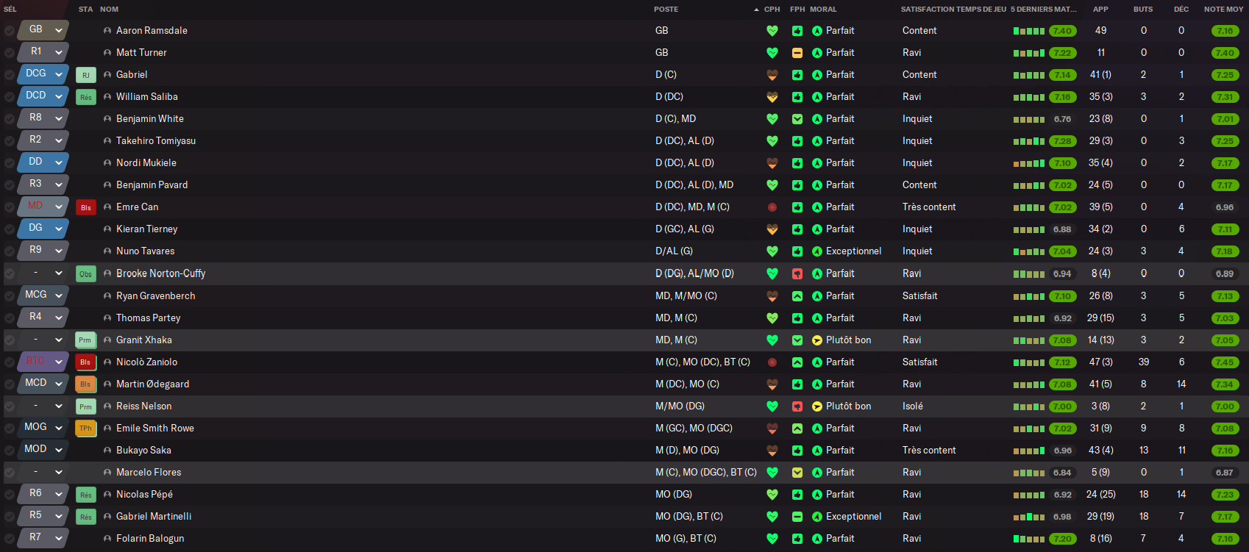The height and width of the screenshot is (552, 1249).
Task: Click the TPh badge for Emile Smith Rowe
Action: point(86,429)
